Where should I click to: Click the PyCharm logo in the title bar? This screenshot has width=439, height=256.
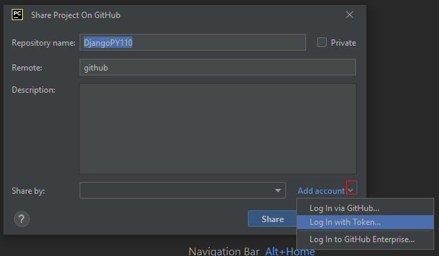point(17,15)
